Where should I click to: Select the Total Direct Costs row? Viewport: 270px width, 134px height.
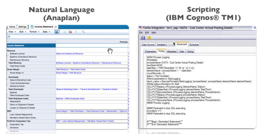point(17,66)
